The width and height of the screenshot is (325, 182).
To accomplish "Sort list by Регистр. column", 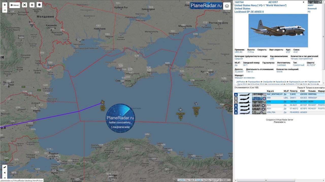I will 294,91.
